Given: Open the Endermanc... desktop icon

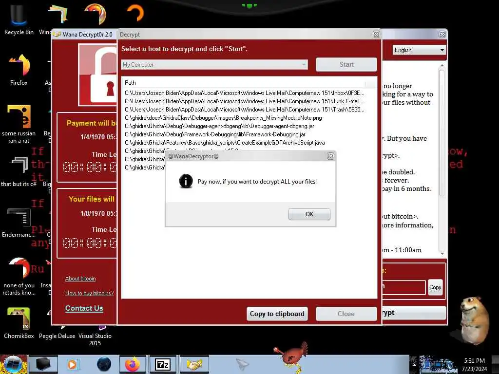Looking at the screenshot, I should 19,223.
